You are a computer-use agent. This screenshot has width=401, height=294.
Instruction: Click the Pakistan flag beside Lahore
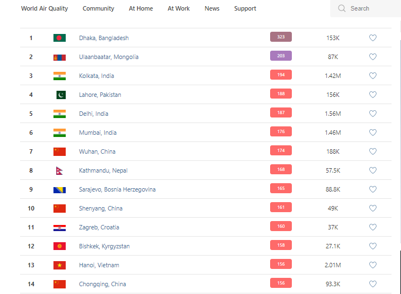tap(60, 95)
